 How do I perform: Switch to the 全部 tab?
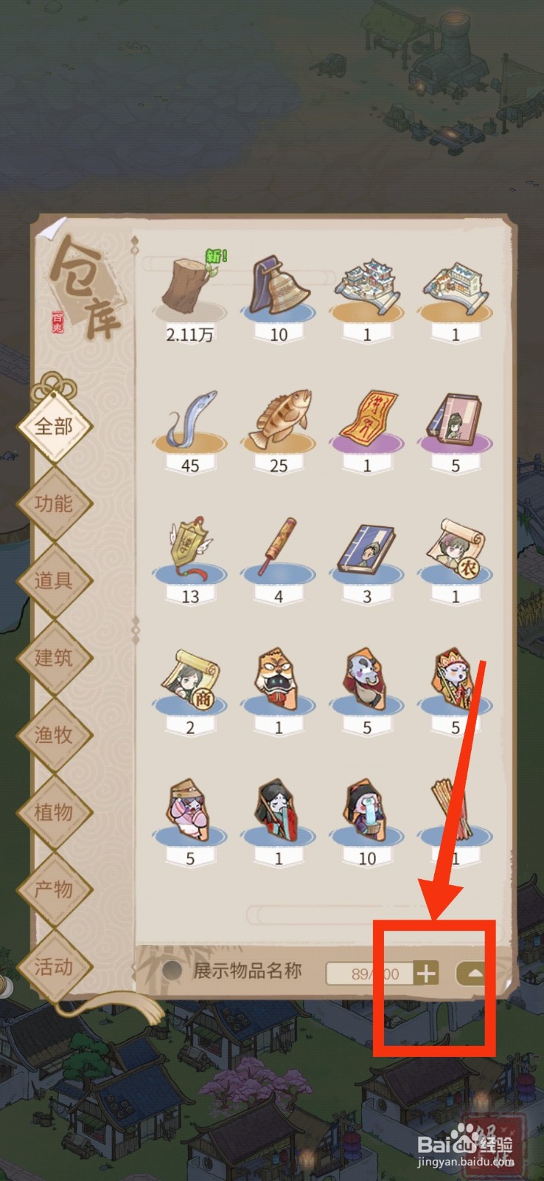[x=54, y=426]
